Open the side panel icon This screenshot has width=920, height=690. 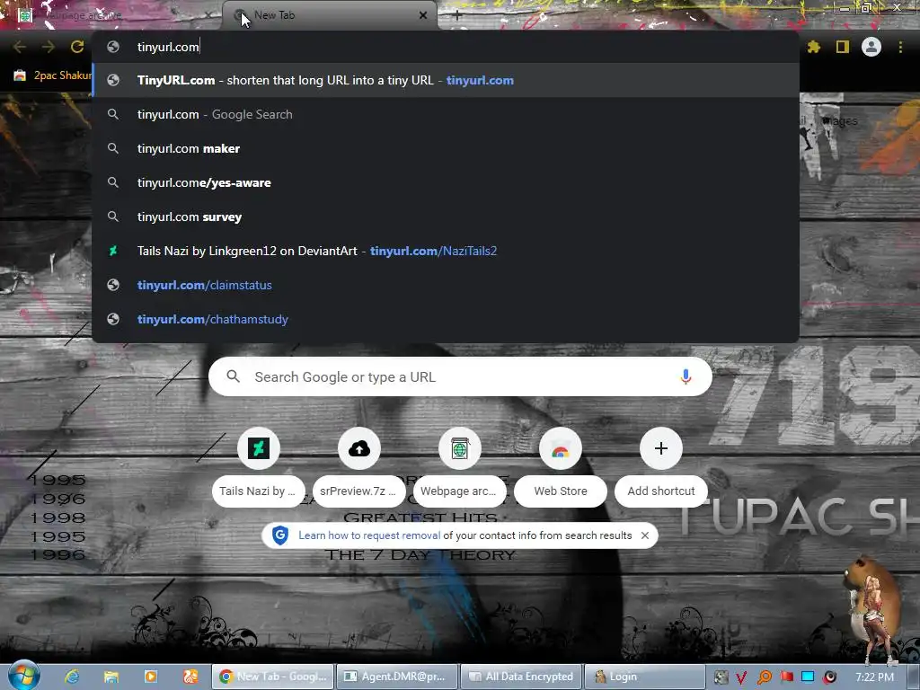pyautogui.click(x=843, y=47)
